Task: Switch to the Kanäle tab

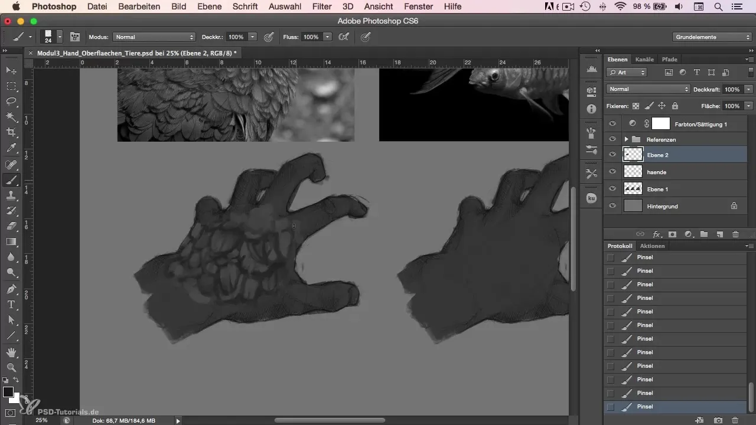Action: click(x=644, y=60)
